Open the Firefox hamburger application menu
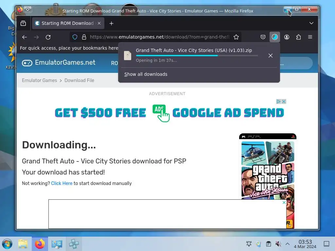The height and width of the screenshot is (251, 335). pos(310,37)
